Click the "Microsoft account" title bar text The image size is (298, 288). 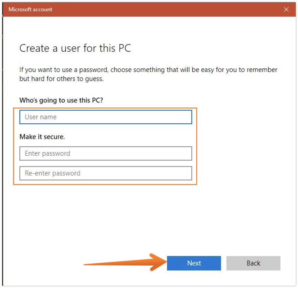(30, 9)
